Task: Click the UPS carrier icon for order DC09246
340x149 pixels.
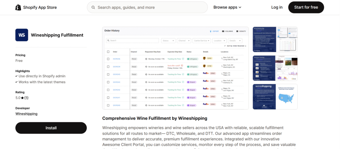Action: [204, 59]
